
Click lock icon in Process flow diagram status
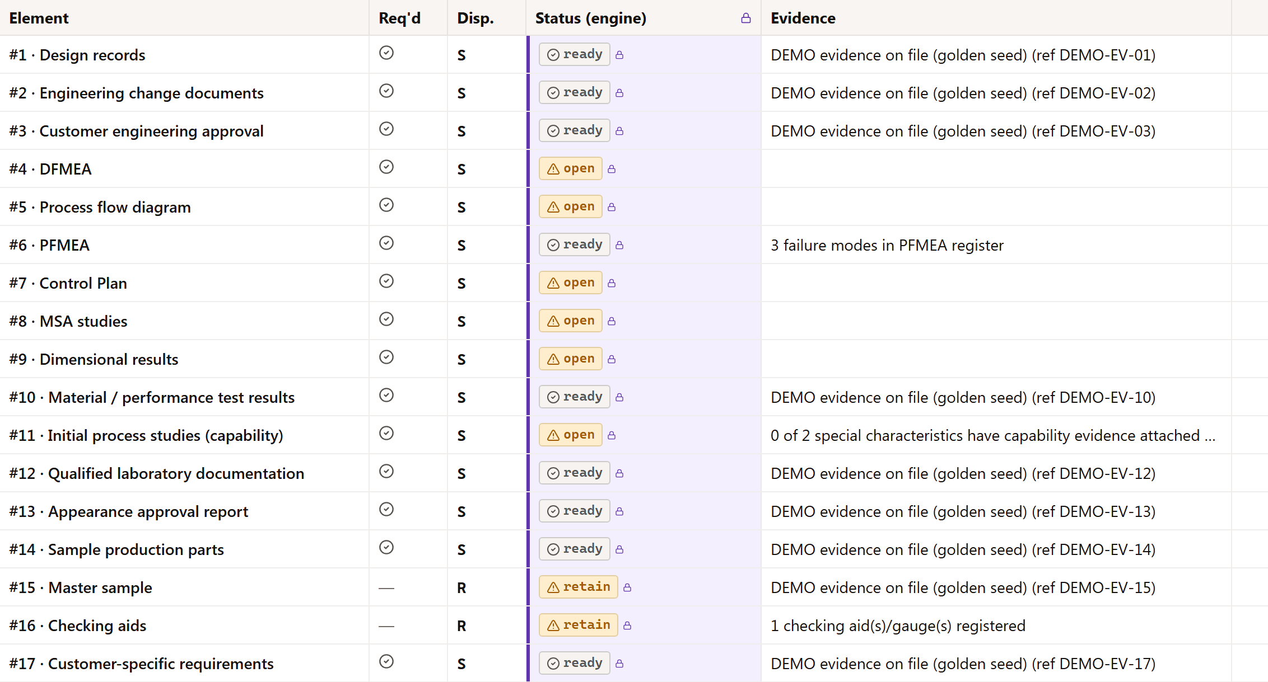[612, 207]
